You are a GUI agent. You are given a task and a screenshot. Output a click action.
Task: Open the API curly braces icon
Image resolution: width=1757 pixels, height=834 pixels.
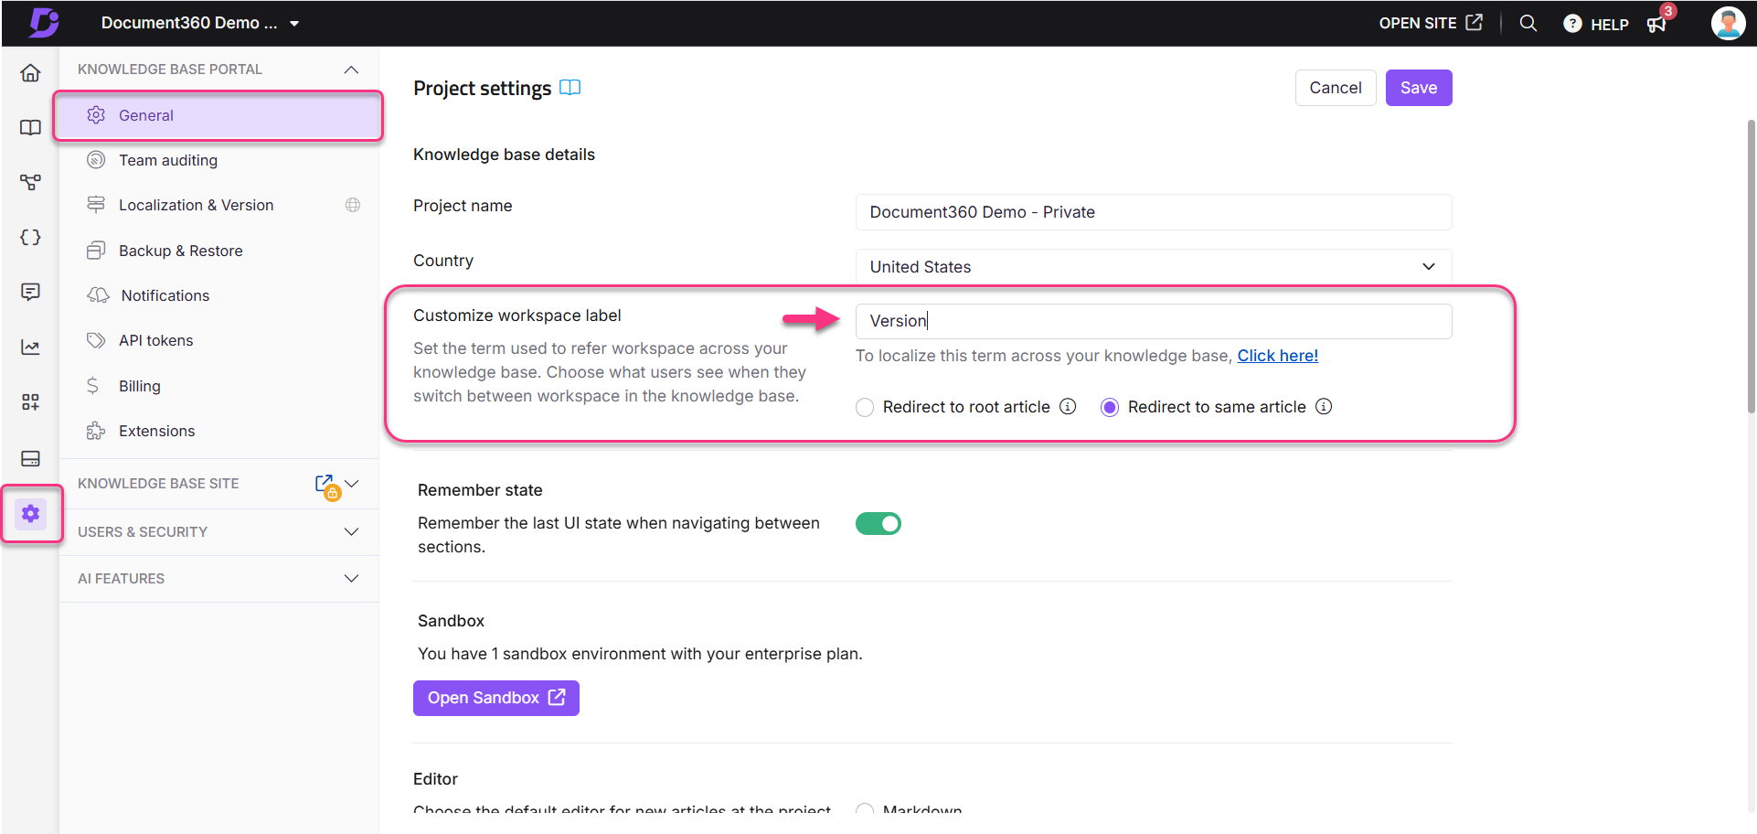(30, 237)
